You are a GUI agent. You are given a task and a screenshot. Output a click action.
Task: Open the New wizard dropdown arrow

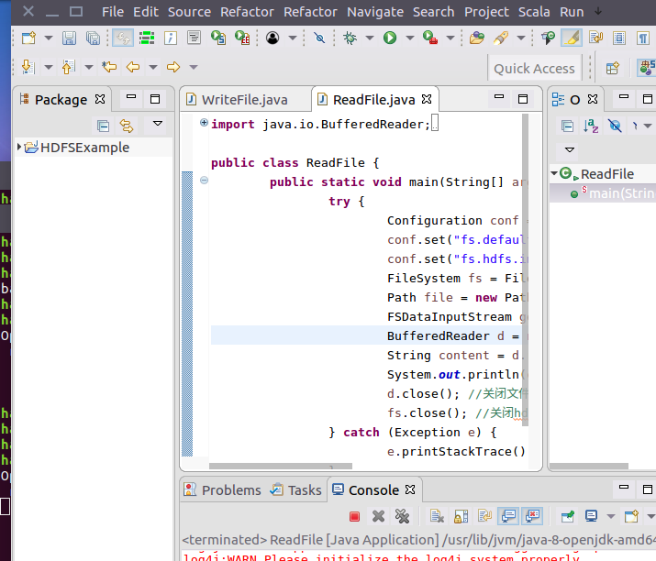coord(49,38)
